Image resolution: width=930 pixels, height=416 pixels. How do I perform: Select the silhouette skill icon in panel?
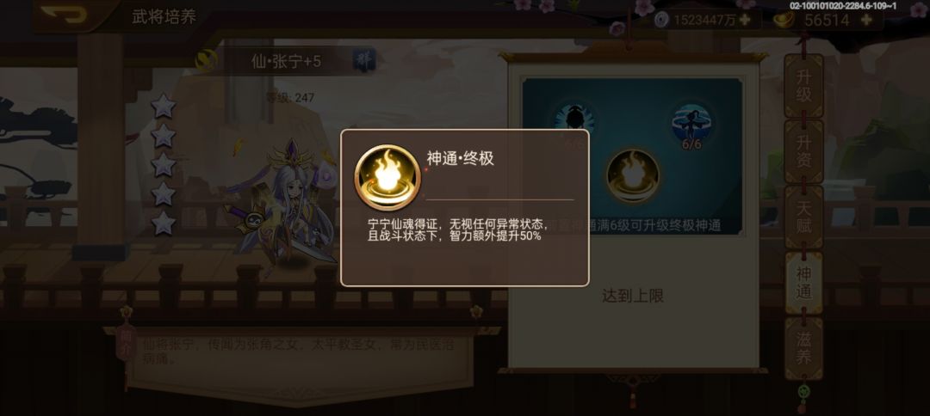pos(573,120)
